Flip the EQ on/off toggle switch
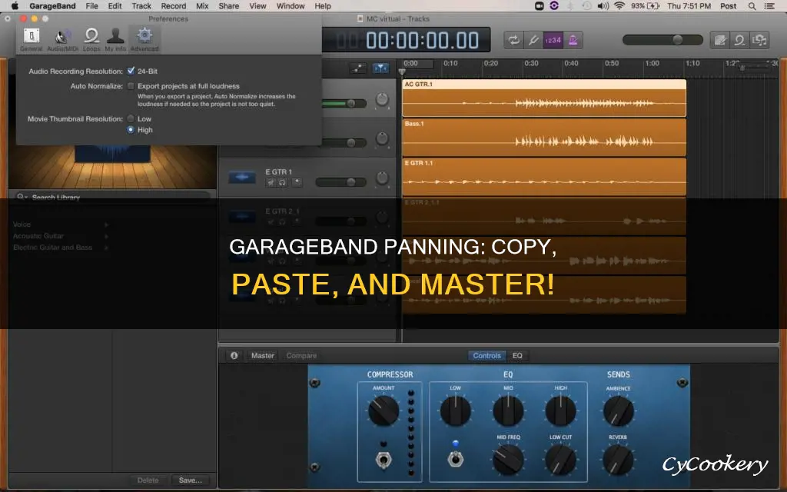 [x=455, y=459]
